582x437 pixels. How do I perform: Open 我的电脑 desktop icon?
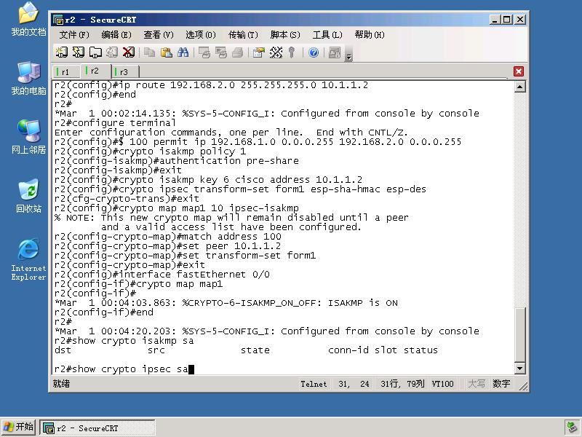click(28, 79)
